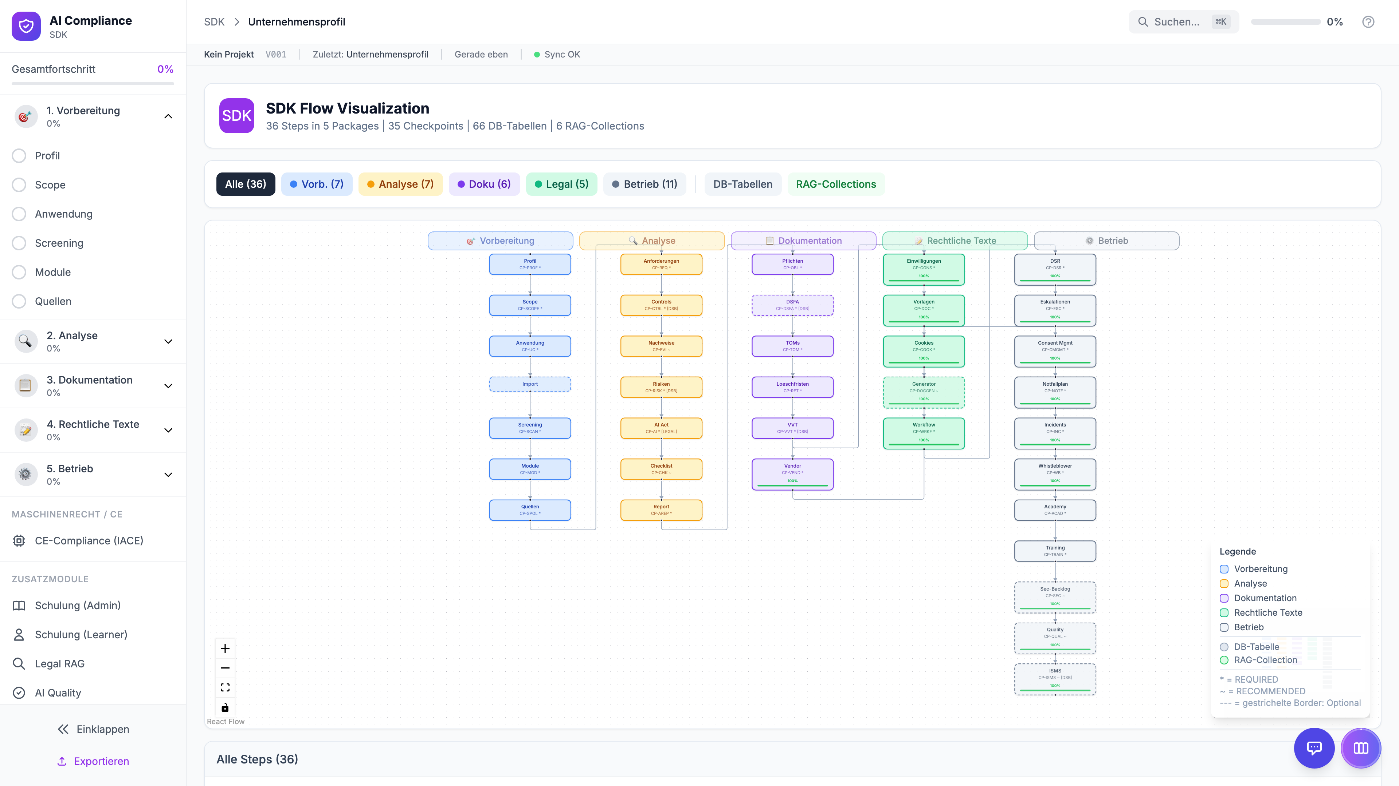The image size is (1399, 786).
Task: Click the Einklappen sidebar button
Action: click(93, 729)
